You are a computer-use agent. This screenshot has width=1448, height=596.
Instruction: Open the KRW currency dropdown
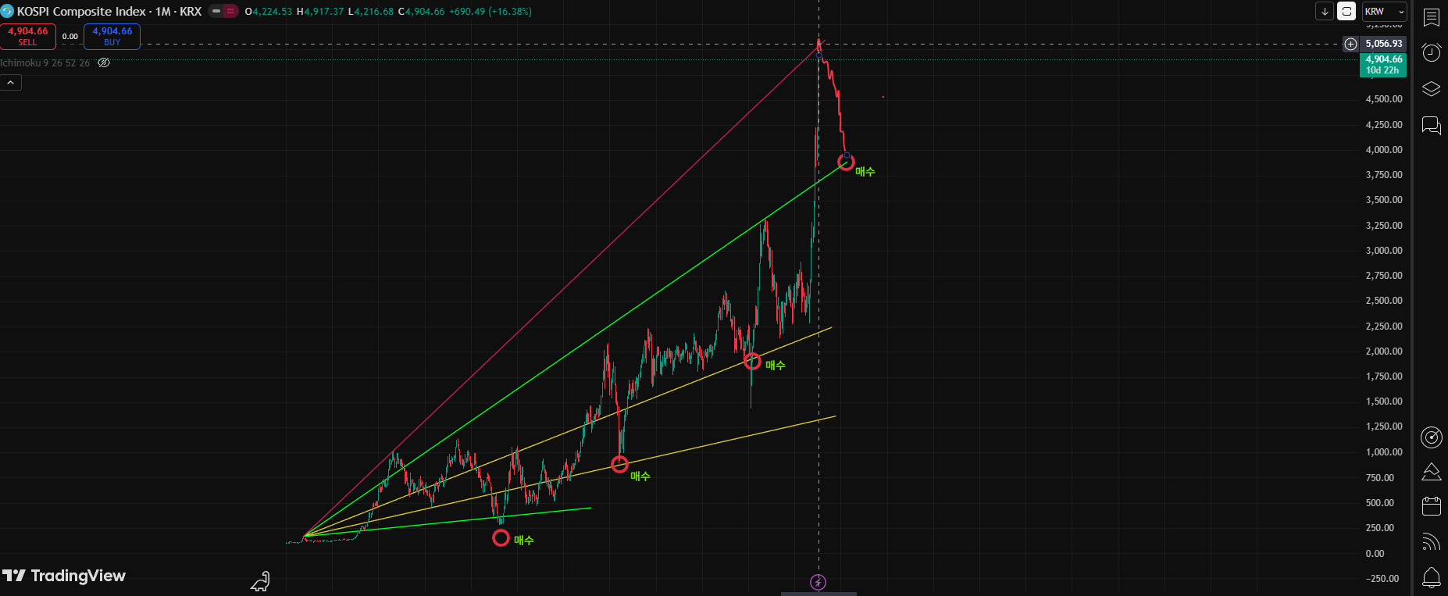point(1384,12)
